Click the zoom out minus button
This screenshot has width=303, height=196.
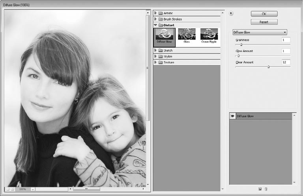[x=8, y=189]
